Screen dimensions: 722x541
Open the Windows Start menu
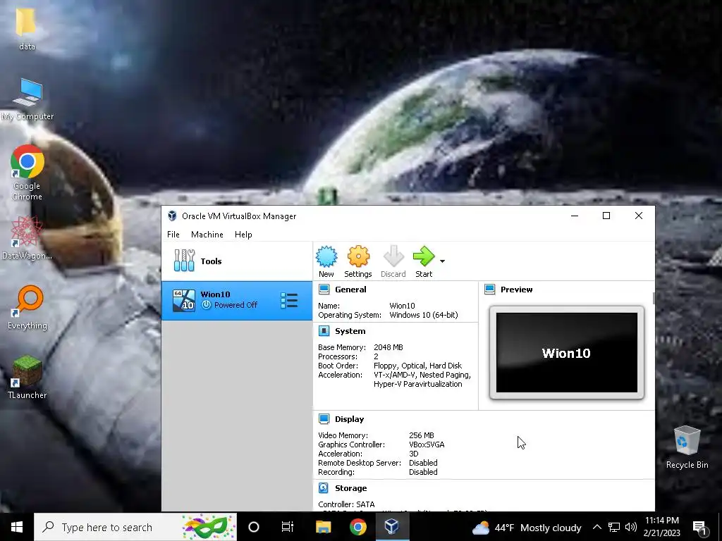pos(17,527)
